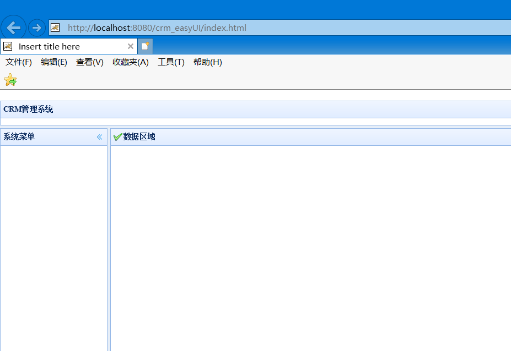
Task: Open a new tab with the new tab icon
Action: coord(144,46)
